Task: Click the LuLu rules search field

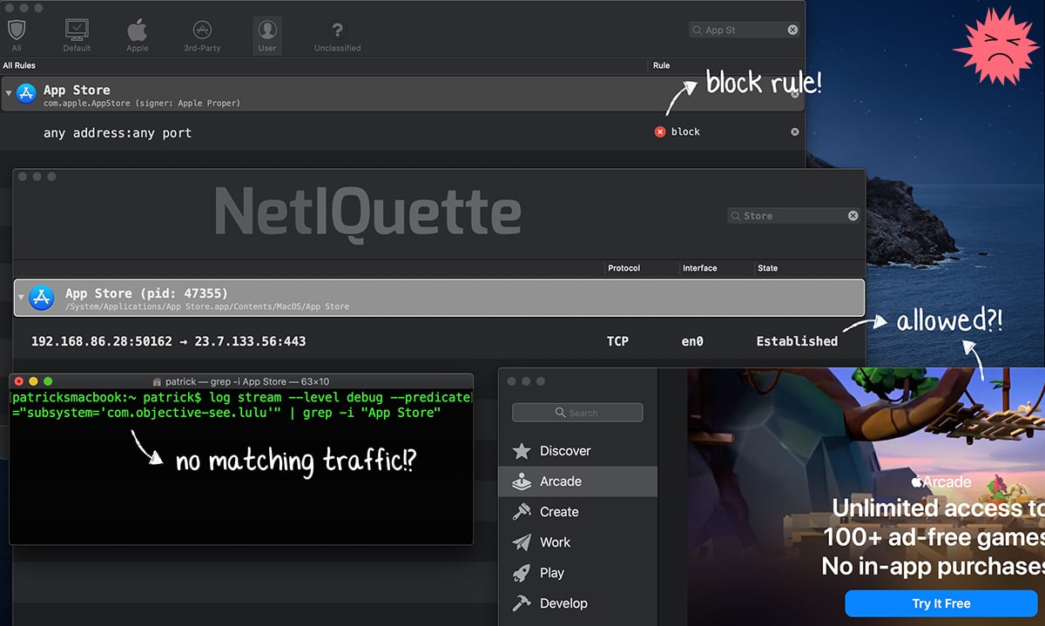Action: tap(745, 30)
